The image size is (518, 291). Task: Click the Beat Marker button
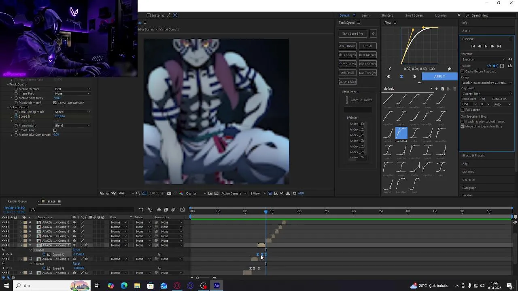(367, 55)
